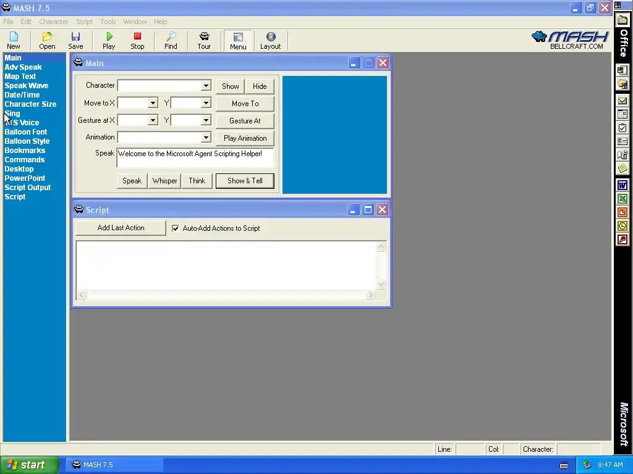
Task: Open the Script menu
Action: 84,22
